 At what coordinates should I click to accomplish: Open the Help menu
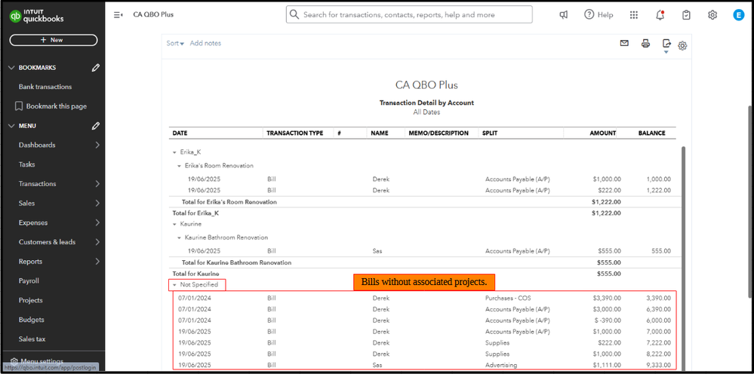click(599, 15)
